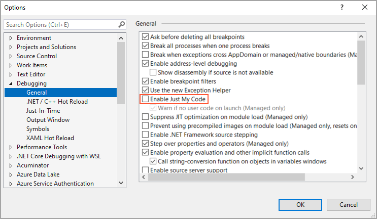
Task: Toggle Enable Just My Code checkbox
Action: click(146, 100)
